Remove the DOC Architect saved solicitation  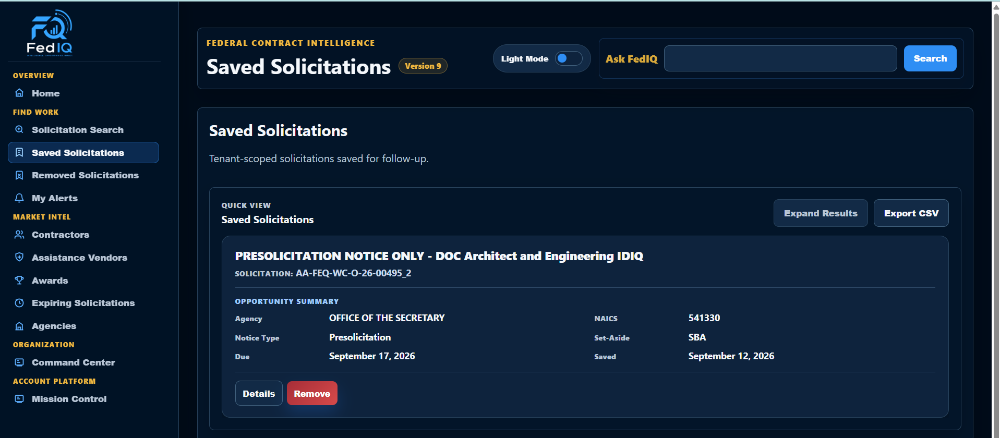click(312, 393)
